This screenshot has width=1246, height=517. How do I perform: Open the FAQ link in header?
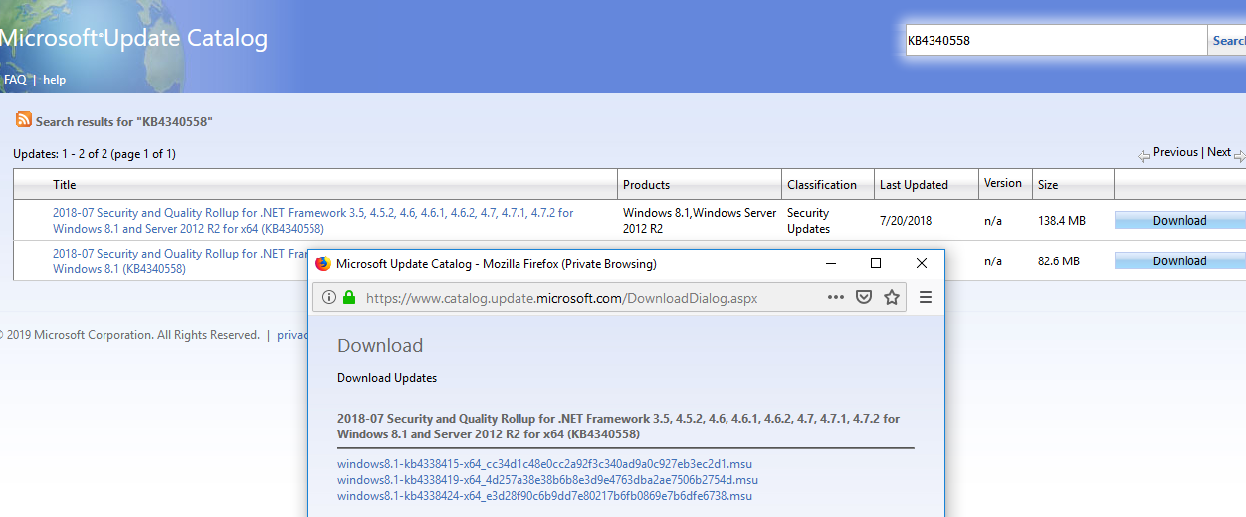[15, 80]
